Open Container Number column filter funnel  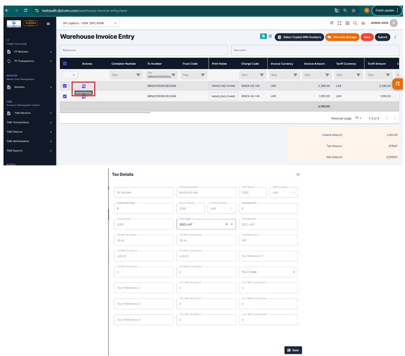click(138, 75)
